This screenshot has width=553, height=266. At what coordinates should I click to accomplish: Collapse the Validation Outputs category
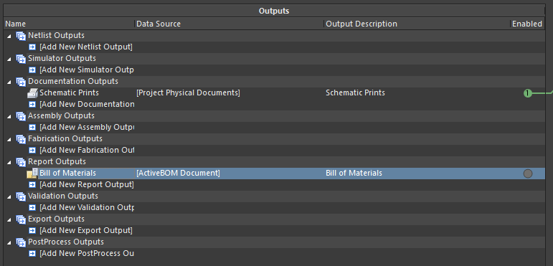[x=9, y=196]
